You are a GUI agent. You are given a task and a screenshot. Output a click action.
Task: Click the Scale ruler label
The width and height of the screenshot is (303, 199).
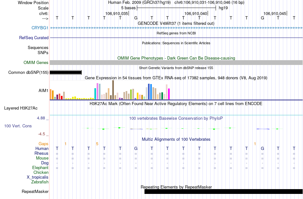click(43, 8)
